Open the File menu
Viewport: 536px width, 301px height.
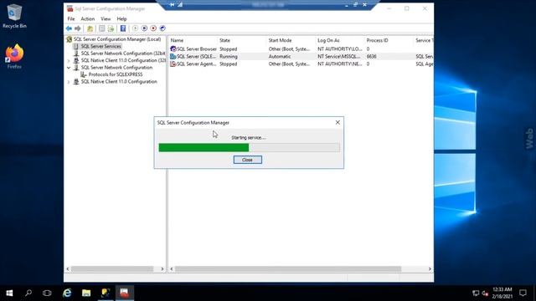[x=71, y=18]
